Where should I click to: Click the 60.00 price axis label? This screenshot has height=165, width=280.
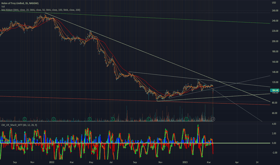click(x=275, y=113)
